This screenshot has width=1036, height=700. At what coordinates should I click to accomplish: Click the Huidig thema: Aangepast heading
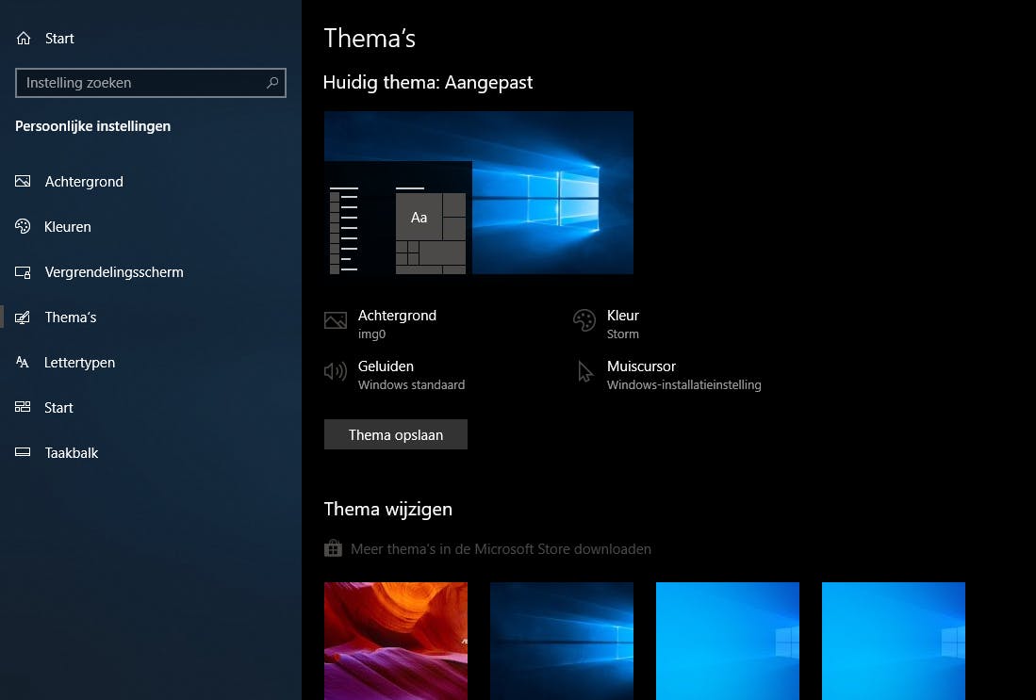coord(427,83)
